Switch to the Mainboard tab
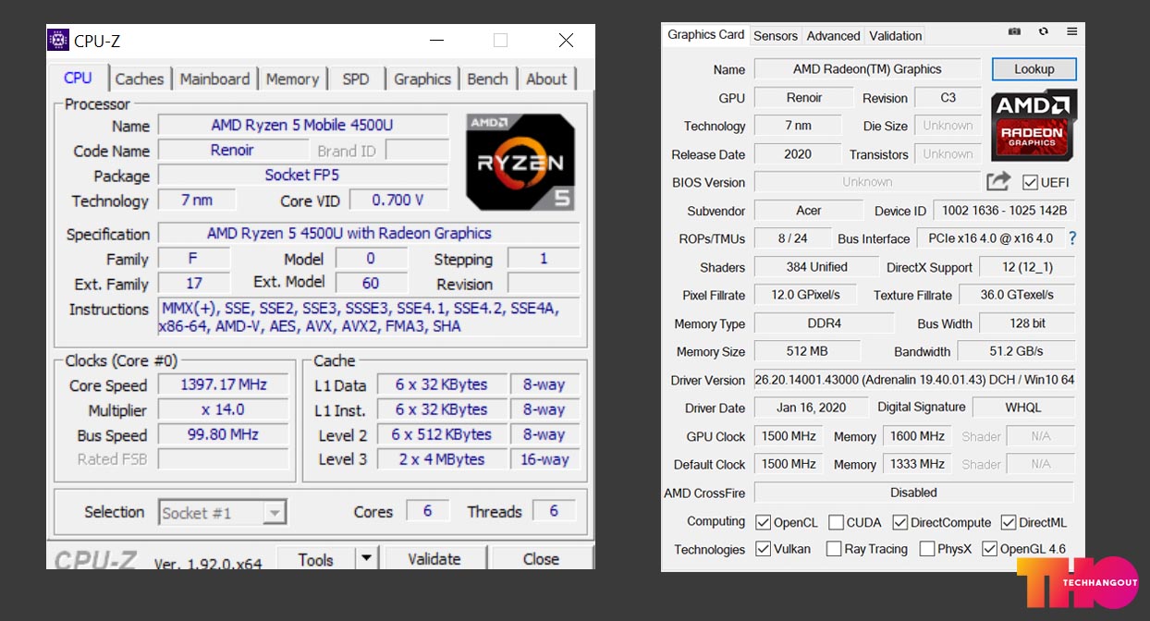Screen dimensions: 1150x621 coord(214,79)
